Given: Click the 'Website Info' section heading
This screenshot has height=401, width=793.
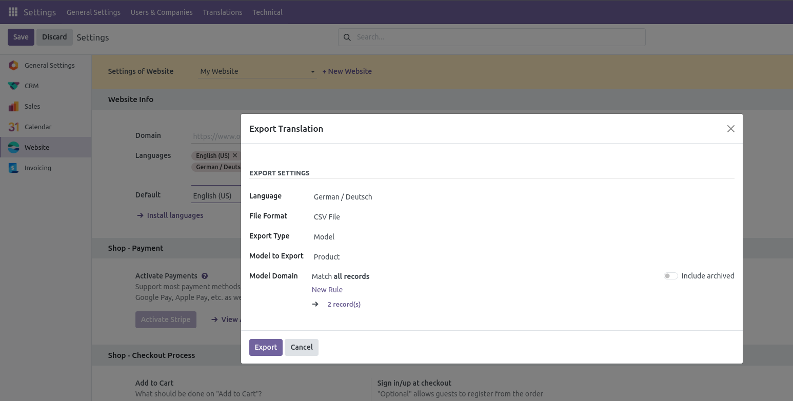Looking at the screenshot, I should click(x=131, y=99).
